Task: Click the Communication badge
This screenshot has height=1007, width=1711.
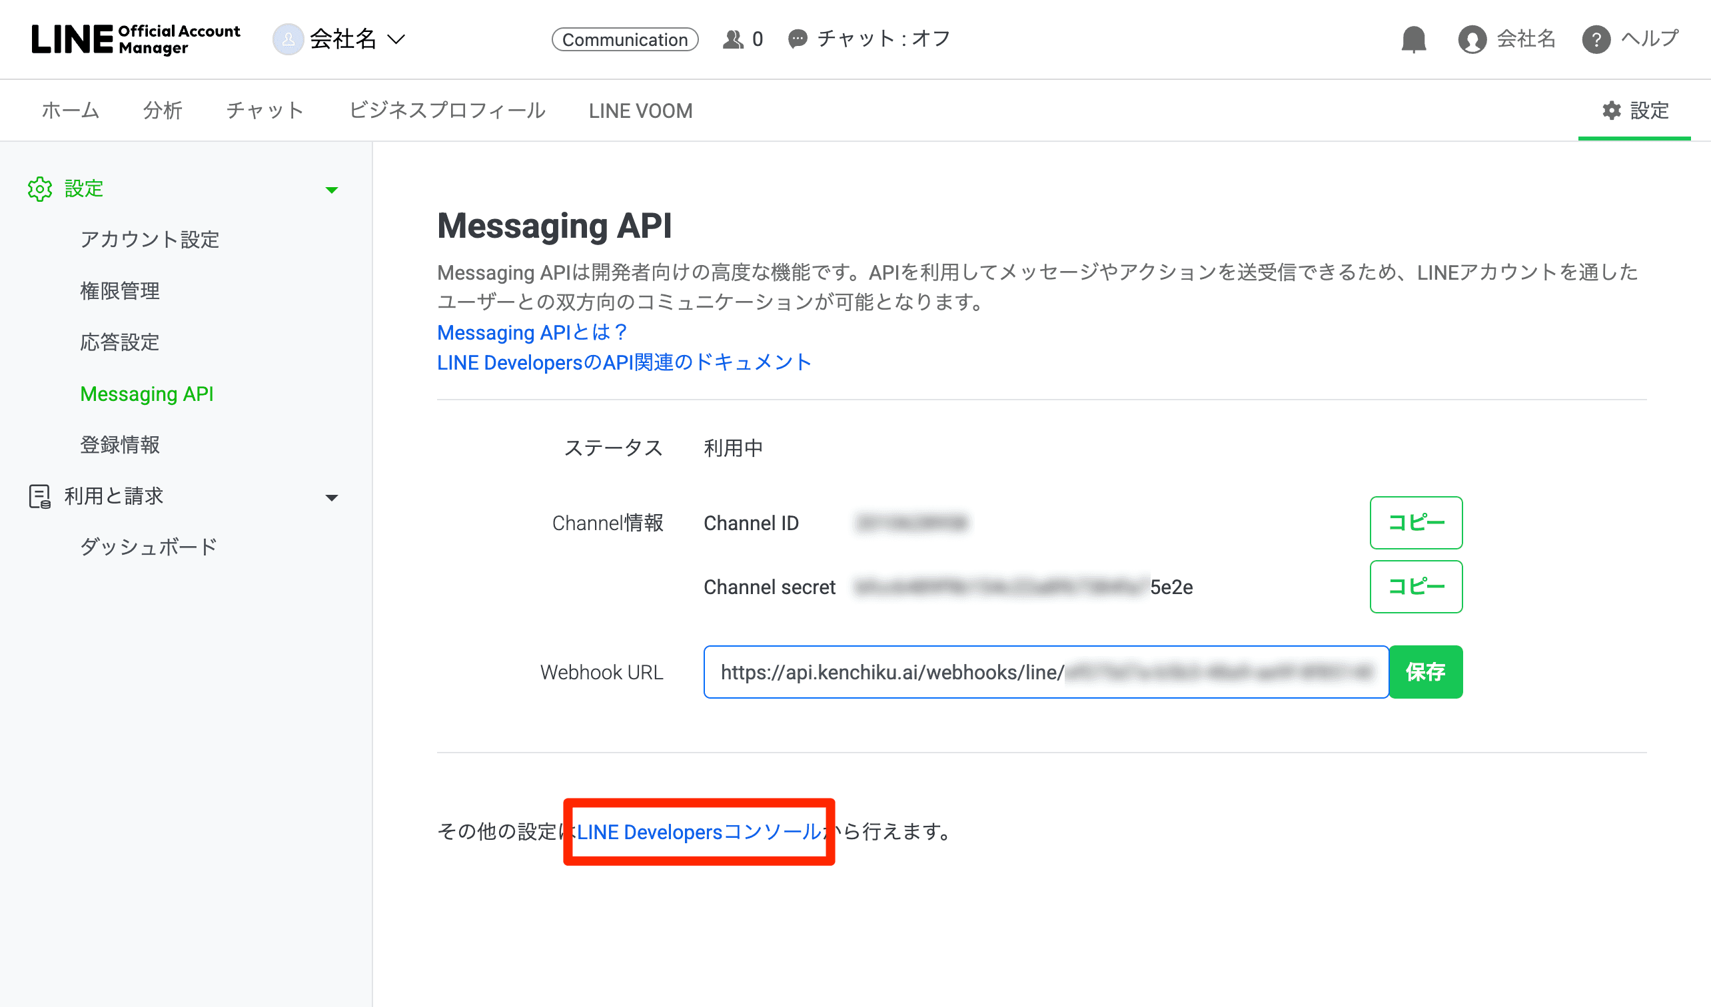Action: 625,39
